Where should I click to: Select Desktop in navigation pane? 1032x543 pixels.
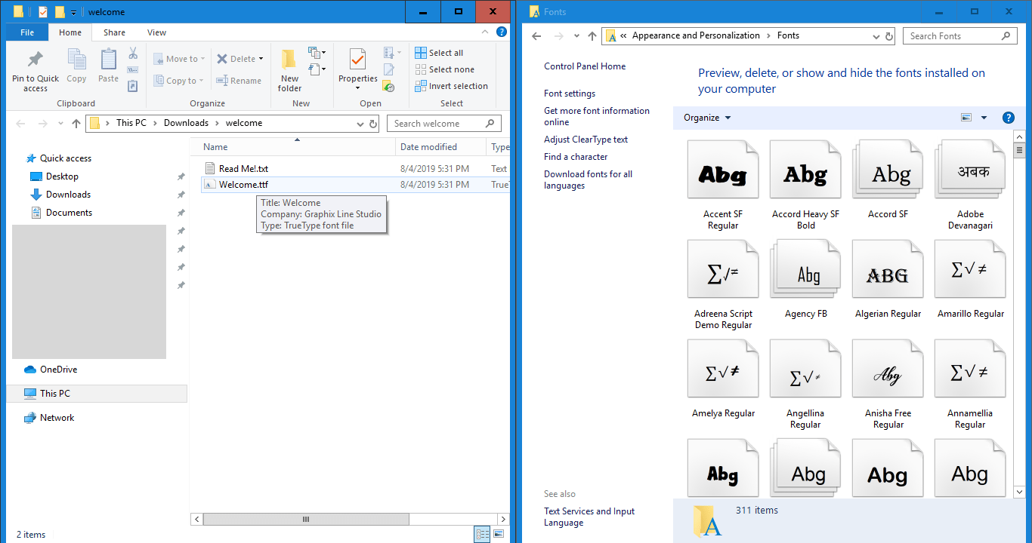[x=54, y=176]
